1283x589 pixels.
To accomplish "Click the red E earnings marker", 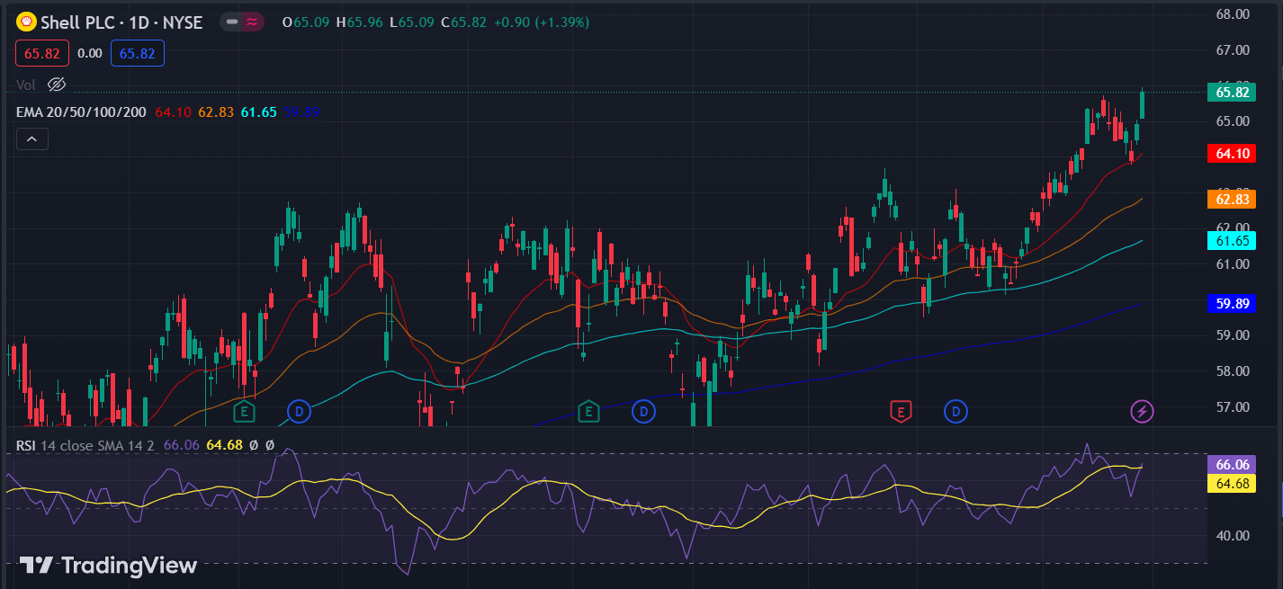I will [900, 412].
